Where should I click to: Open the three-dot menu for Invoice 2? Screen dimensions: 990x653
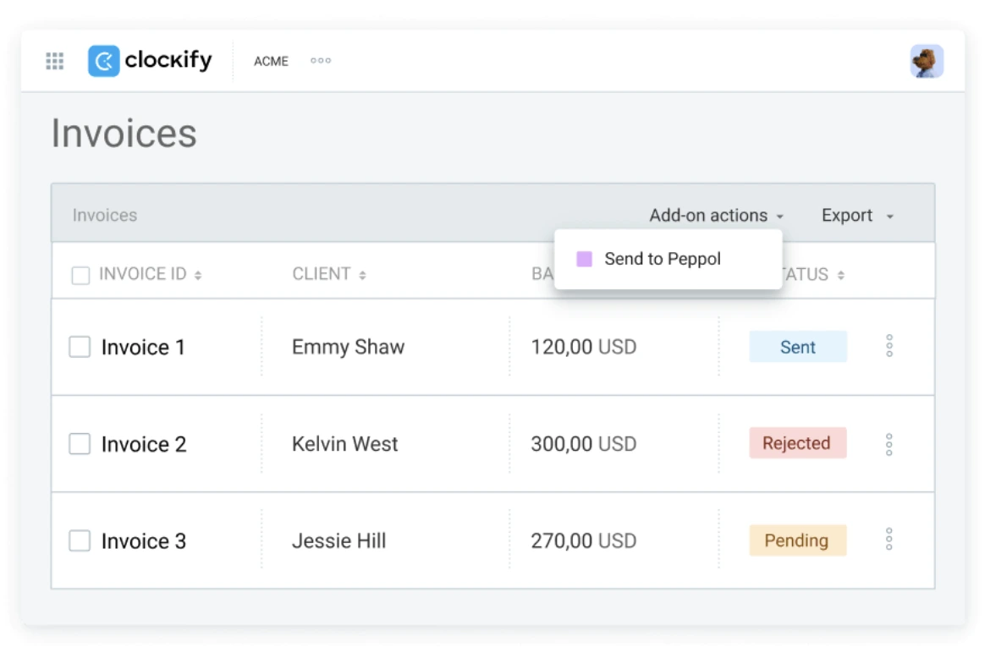889,444
